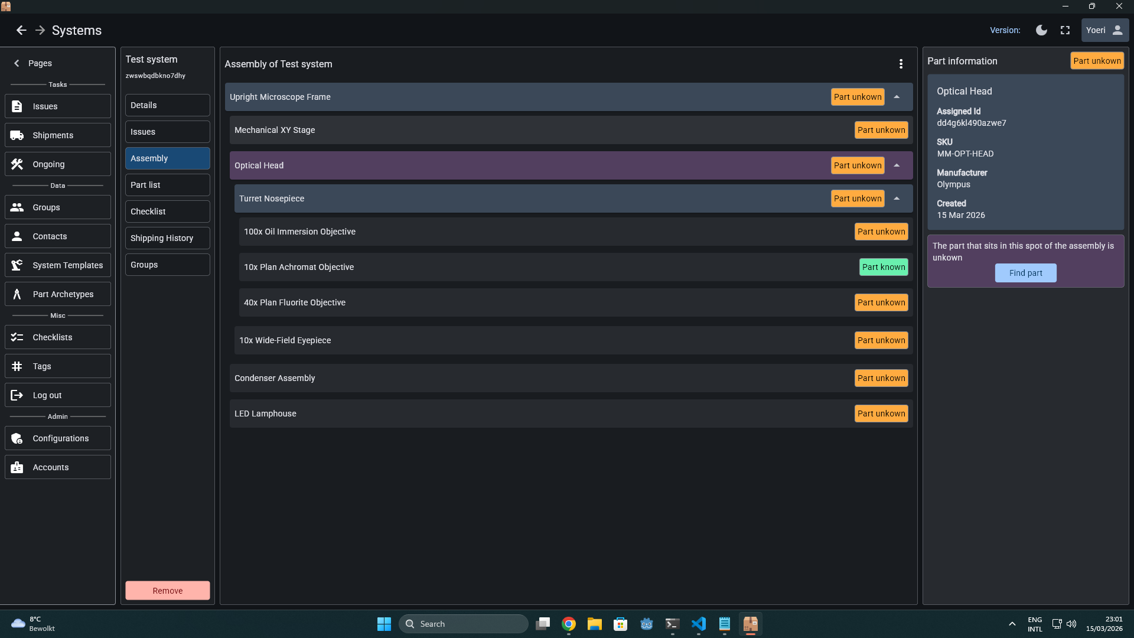Click the Ongoing wrench icon
Viewport: 1134px width, 638px height.
pyautogui.click(x=17, y=164)
